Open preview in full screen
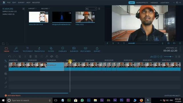This screenshot has width=183, height=103. pyautogui.click(x=180, y=43)
